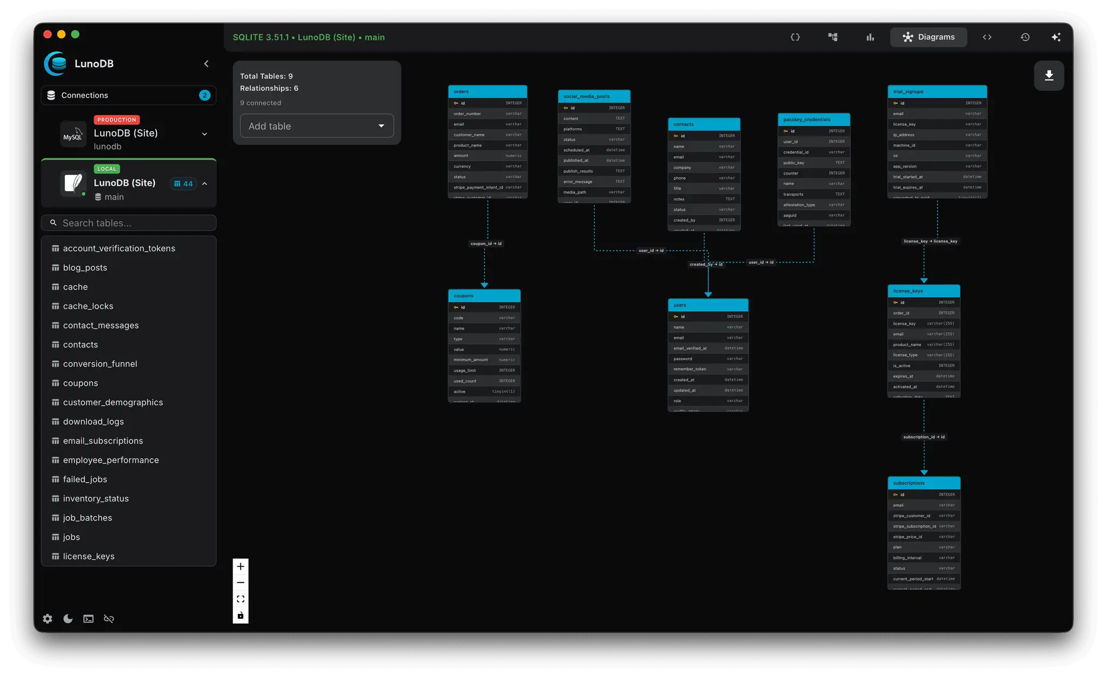This screenshot has width=1107, height=677.
Task: Click the connections count badge 2
Action: [204, 95]
